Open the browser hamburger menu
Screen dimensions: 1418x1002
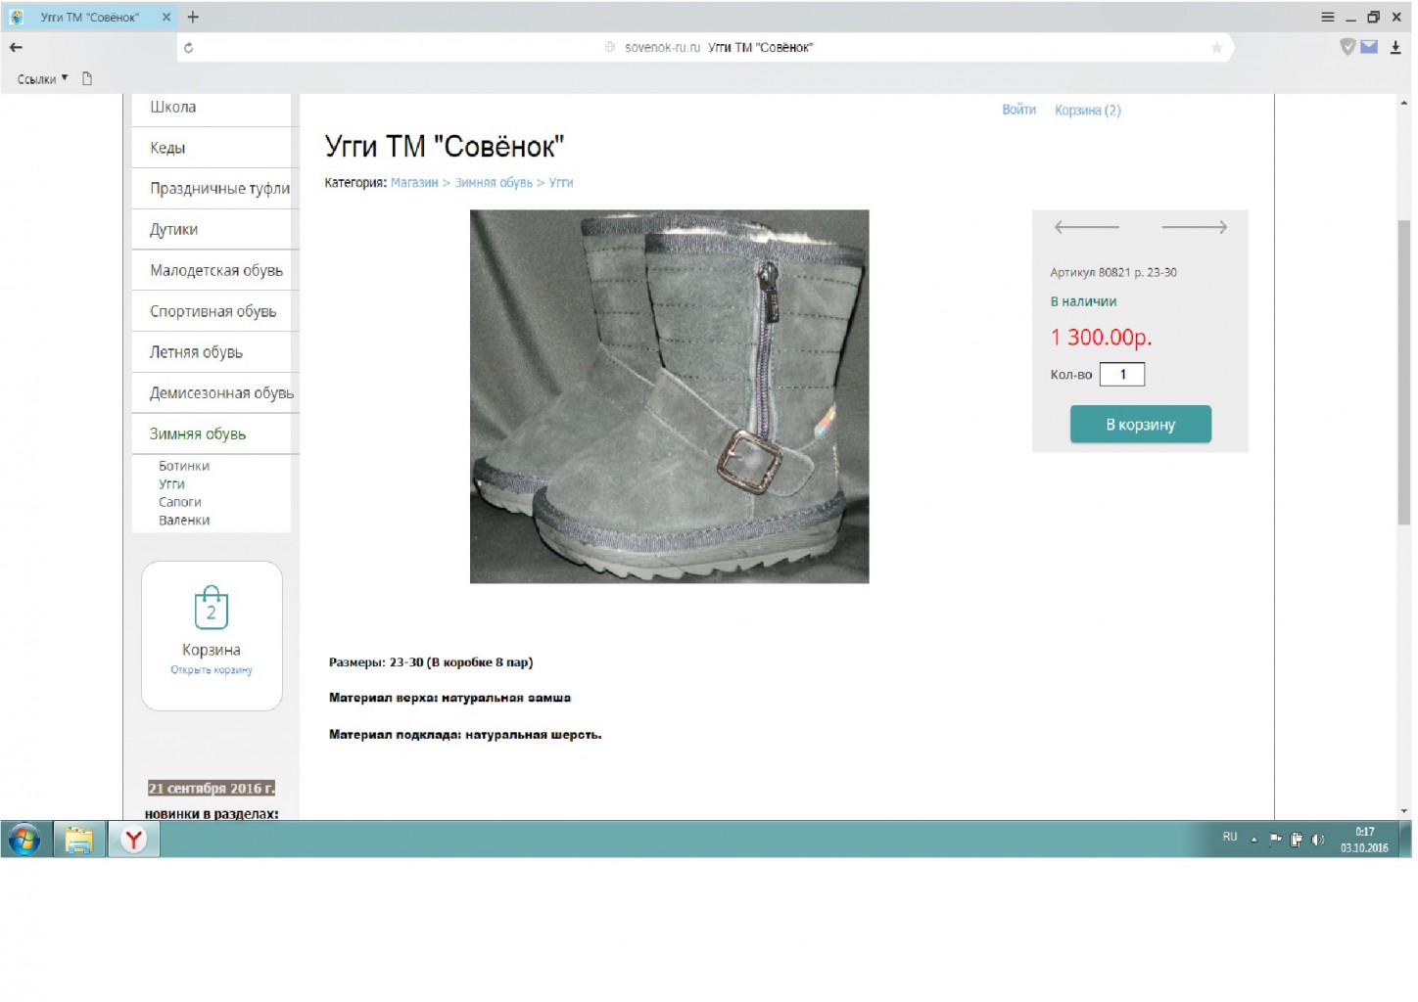pyautogui.click(x=1327, y=17)
